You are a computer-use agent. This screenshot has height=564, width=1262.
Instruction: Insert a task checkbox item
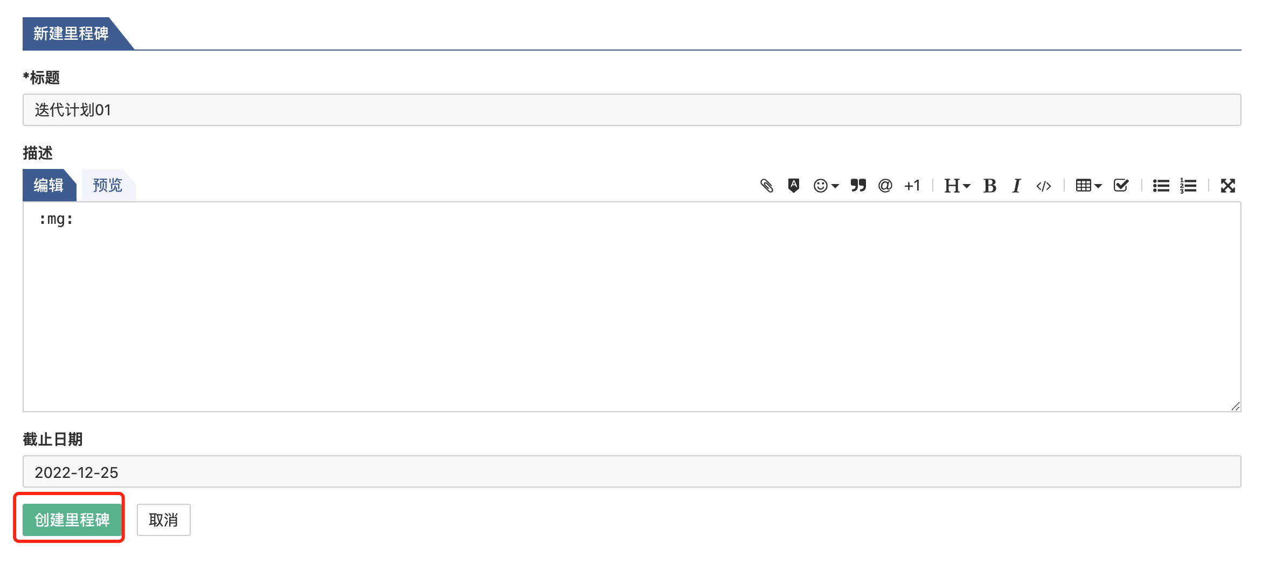tap(1121, 186)
